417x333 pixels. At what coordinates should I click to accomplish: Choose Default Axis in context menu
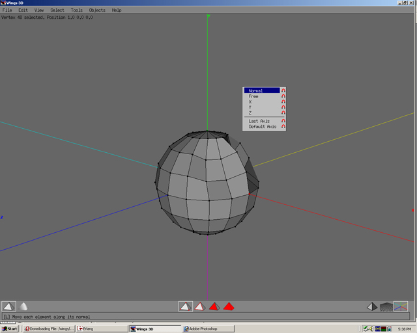pos(263,127)
